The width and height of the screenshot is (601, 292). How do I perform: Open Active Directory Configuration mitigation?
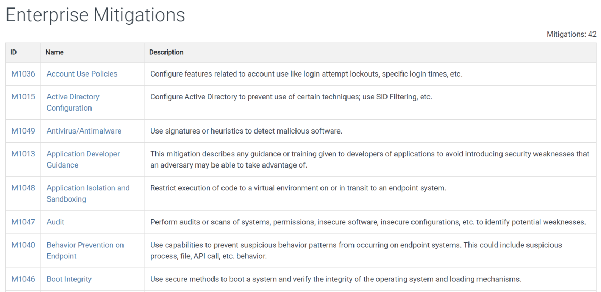click(73, 102)
